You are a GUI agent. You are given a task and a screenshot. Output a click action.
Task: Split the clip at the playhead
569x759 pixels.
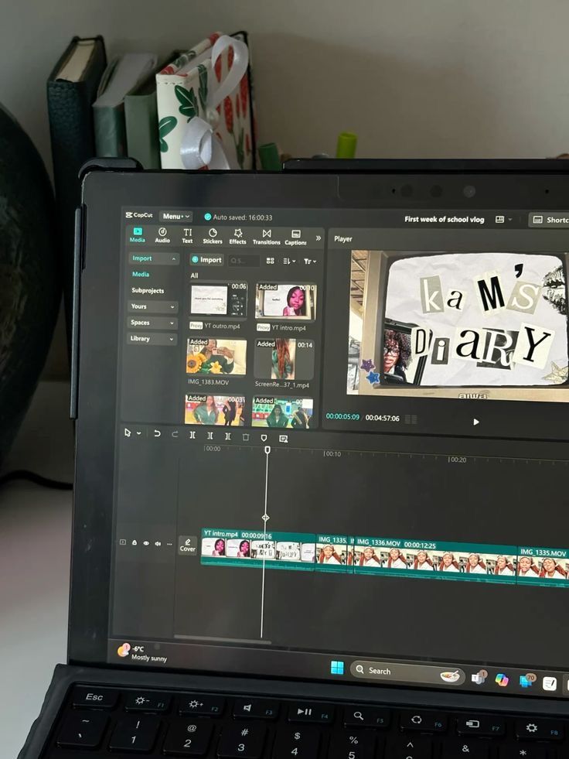click(192, 435)
